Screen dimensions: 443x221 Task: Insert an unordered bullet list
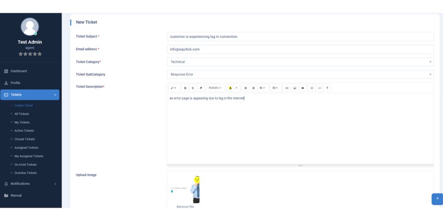point(245,88)
